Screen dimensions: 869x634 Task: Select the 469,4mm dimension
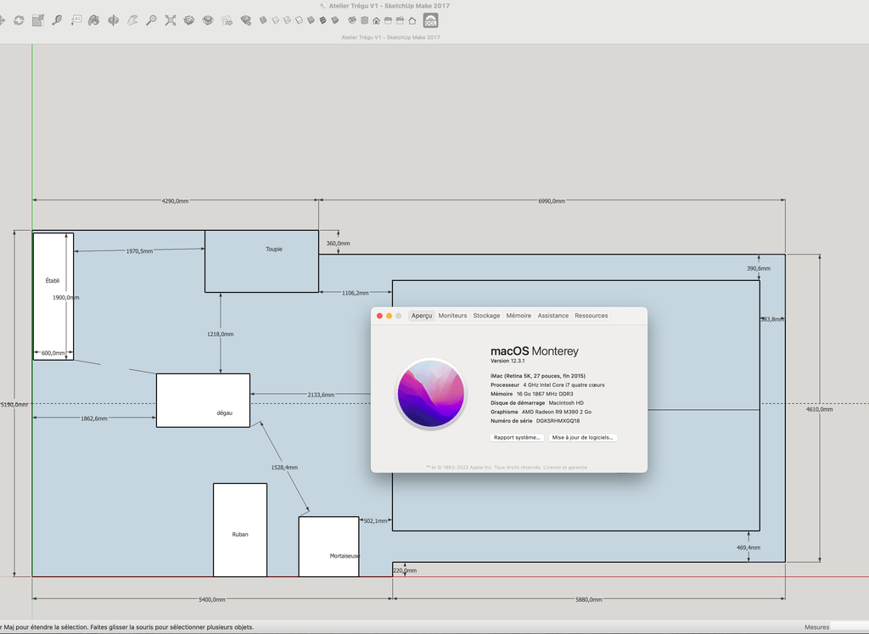pos(748,547)
